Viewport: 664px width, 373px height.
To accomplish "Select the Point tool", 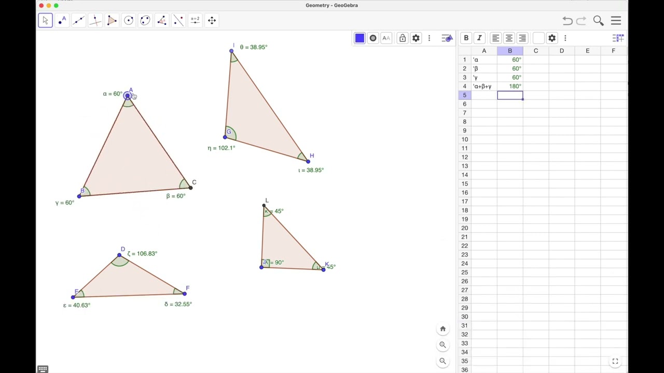I will point(62,20).
